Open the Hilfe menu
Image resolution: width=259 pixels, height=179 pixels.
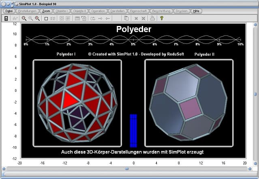click(196, 11)
